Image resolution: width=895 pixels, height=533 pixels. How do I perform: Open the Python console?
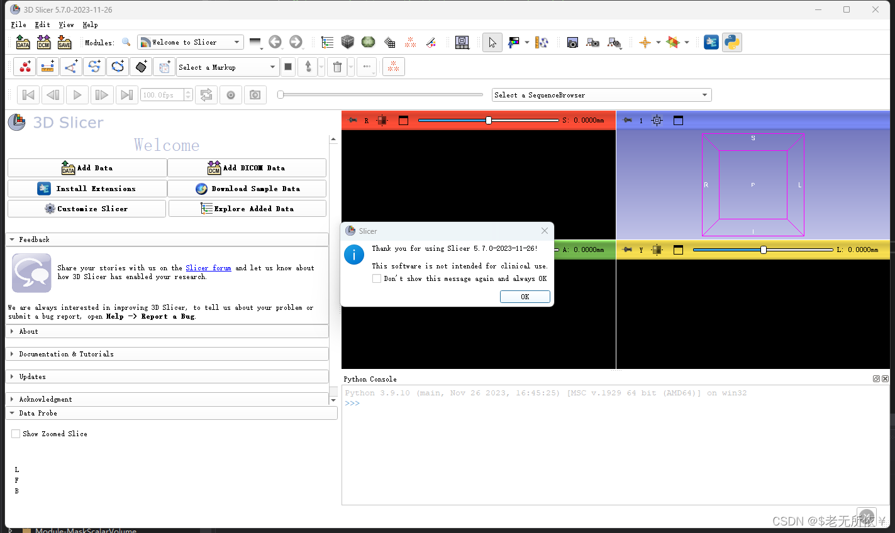pos(731,42)
